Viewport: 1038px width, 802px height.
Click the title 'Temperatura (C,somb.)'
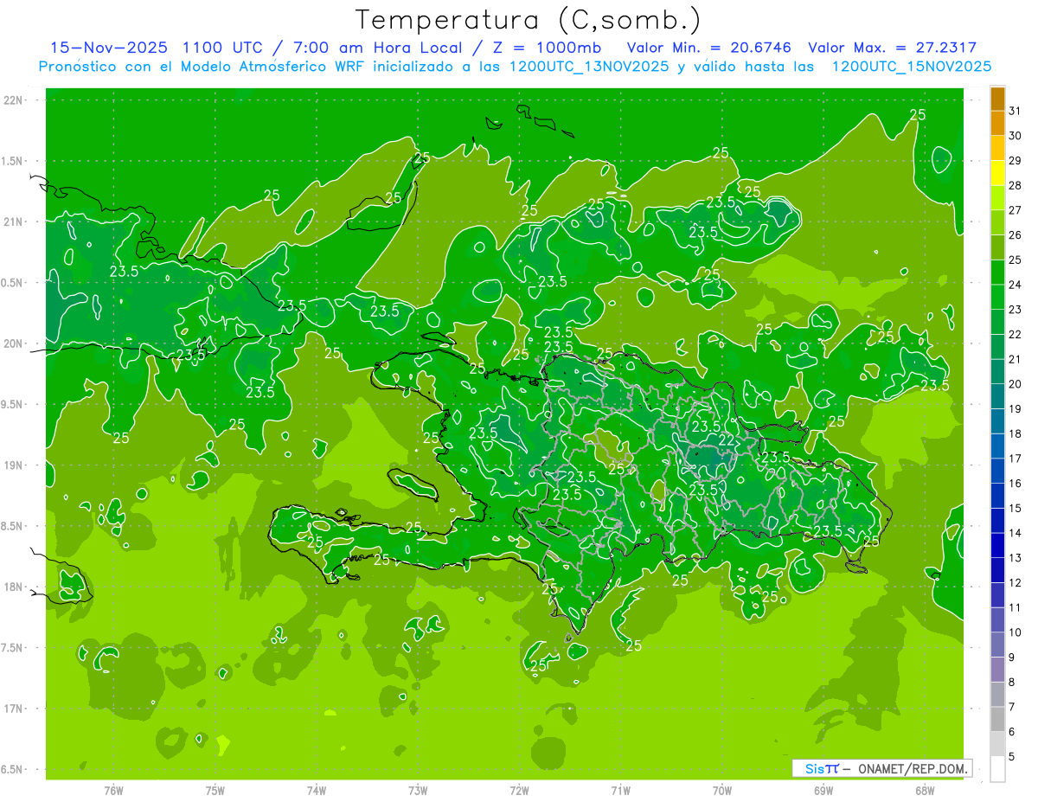pos(529,20)
